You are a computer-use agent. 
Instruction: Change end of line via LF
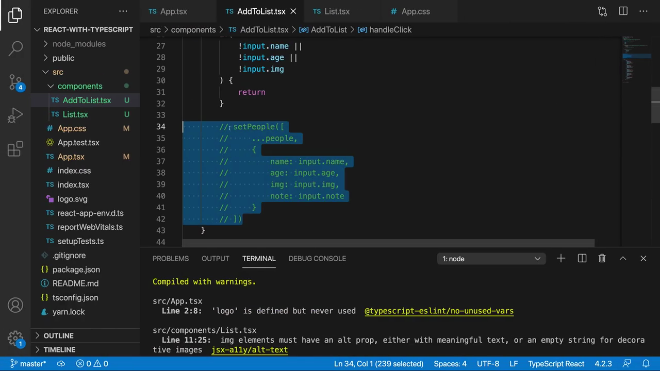[514, 364]
